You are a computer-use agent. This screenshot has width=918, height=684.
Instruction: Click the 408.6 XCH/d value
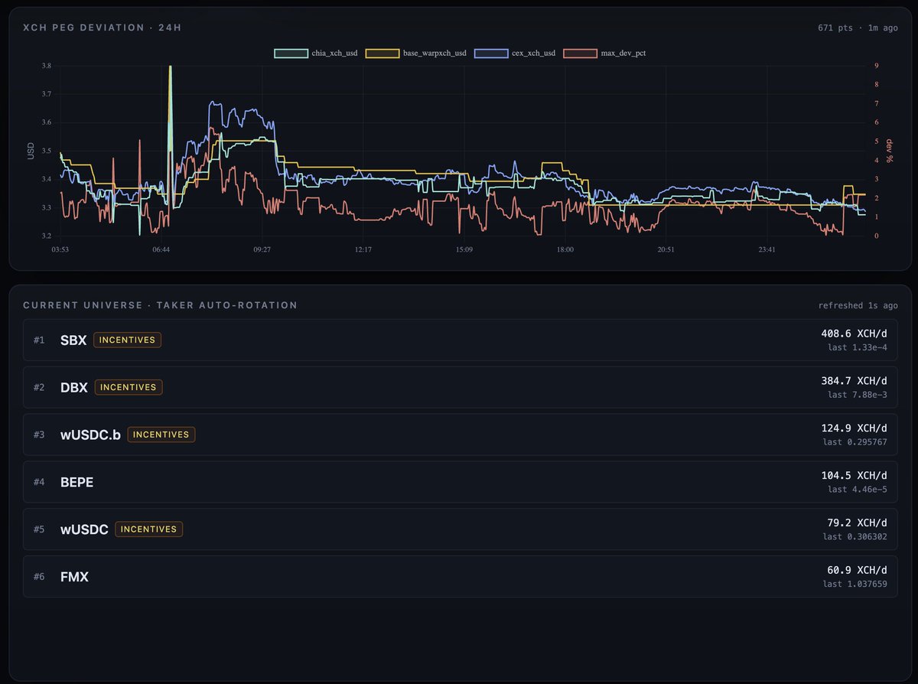[854, 334]
